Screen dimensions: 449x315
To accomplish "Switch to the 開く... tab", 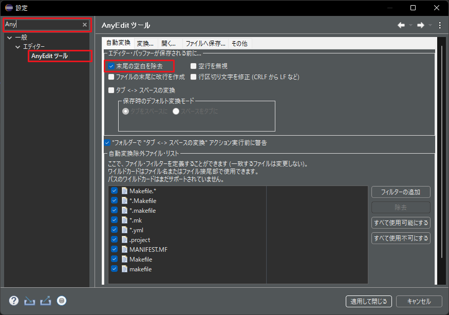I will [169, 44].
